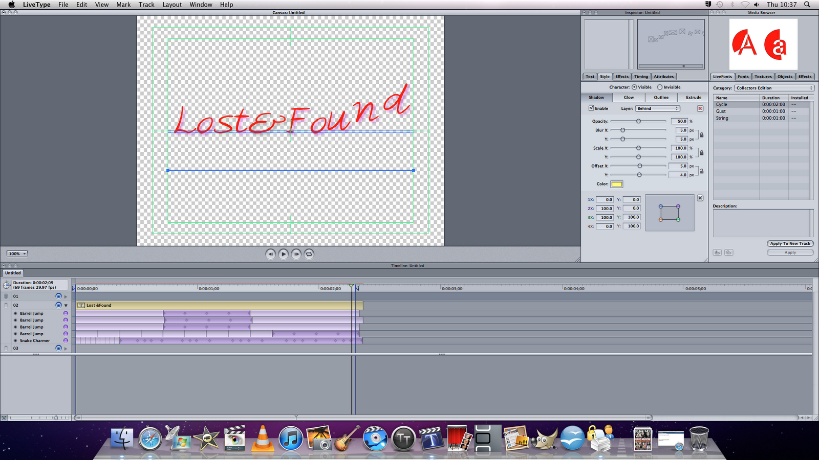Select the Extrude style sub-tab
Viewport: 819px width, 460px height.
coord(693,97)
